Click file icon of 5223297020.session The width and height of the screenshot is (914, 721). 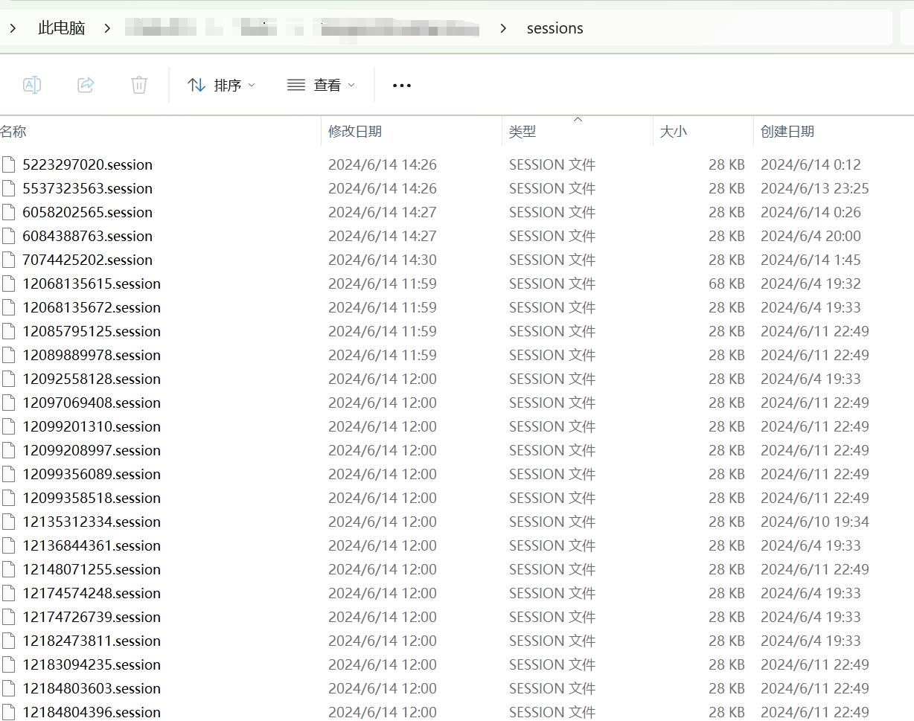[9, 164]
